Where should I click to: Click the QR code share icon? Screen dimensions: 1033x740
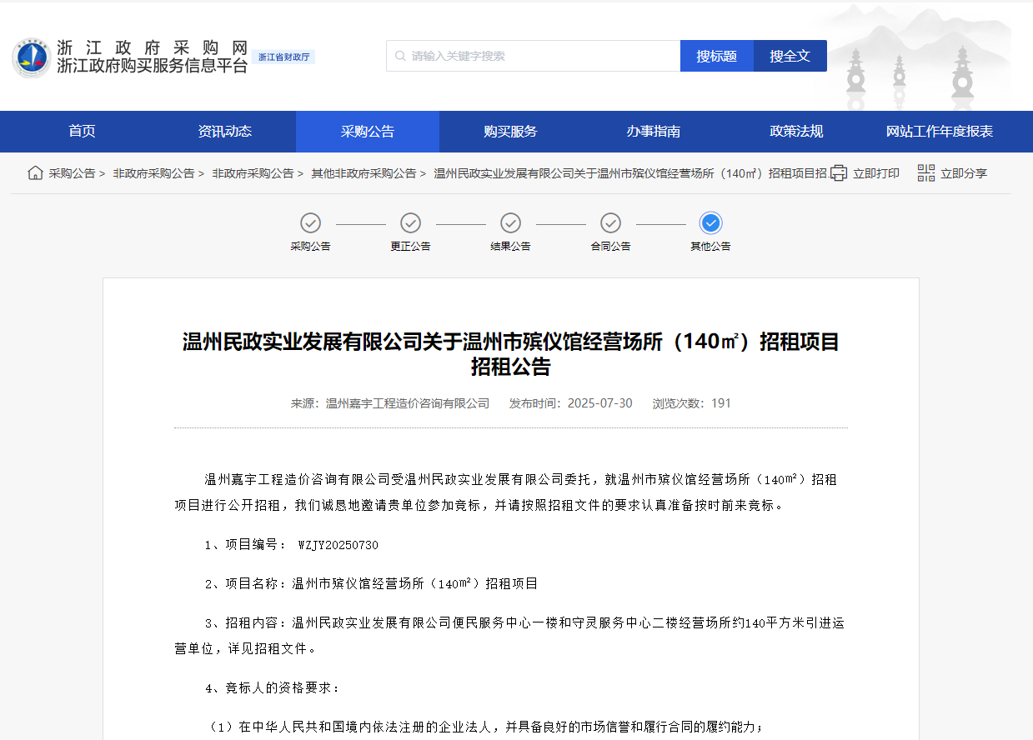click(x=926, y=173)
